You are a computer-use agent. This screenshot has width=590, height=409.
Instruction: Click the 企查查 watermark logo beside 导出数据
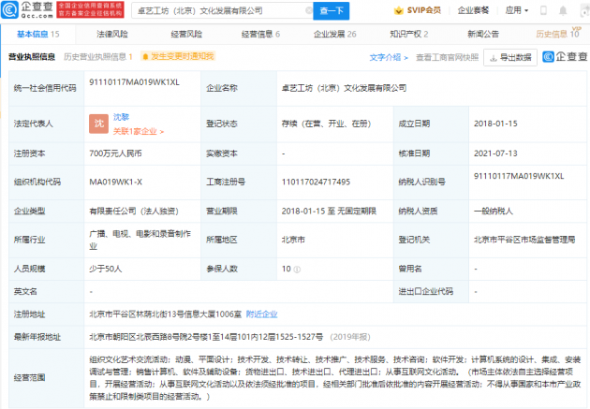click(x=565, y=57)
